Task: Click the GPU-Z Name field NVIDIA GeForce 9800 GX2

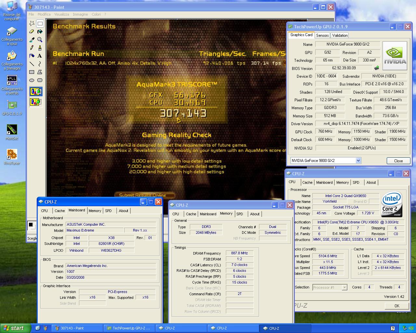Action: pyautogui.click(x=348, y=44)
